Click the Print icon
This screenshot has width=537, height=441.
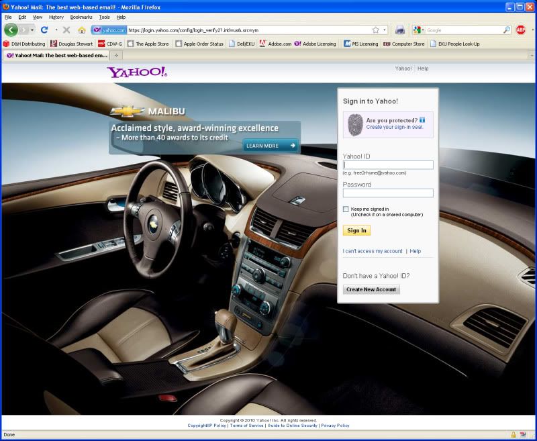point(401,30)
